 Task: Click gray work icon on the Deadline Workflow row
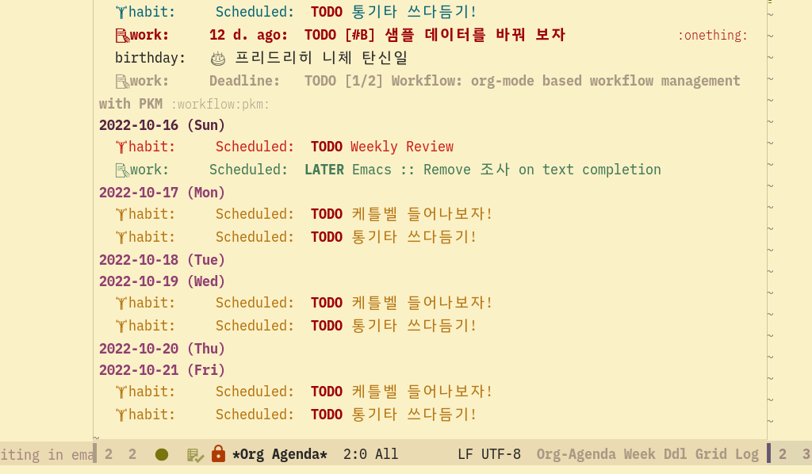pos(122,81)
